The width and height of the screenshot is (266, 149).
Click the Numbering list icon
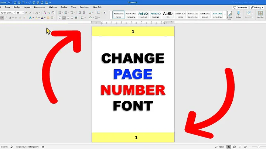[x=66, y=13]
